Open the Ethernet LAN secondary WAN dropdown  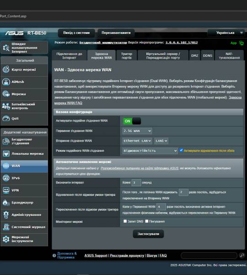pos(137,141)
